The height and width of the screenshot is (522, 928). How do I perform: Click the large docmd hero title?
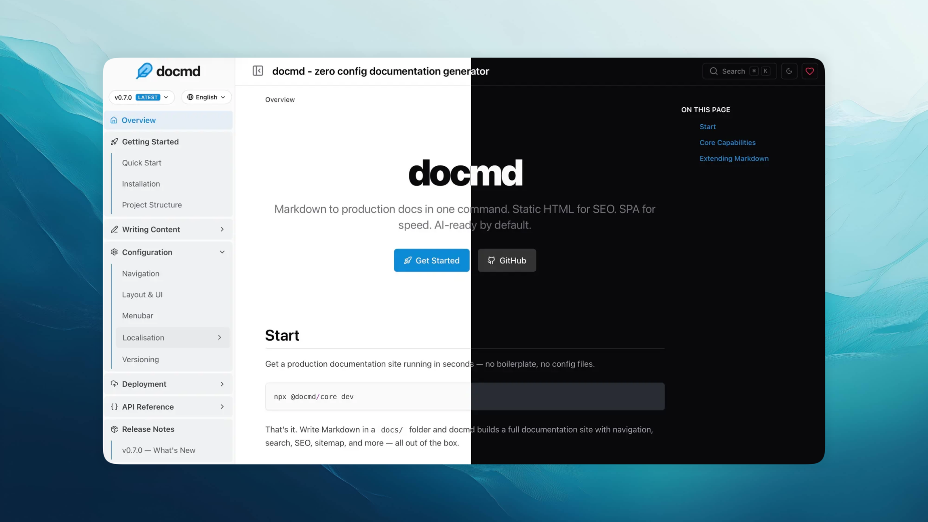pos(465,173)
